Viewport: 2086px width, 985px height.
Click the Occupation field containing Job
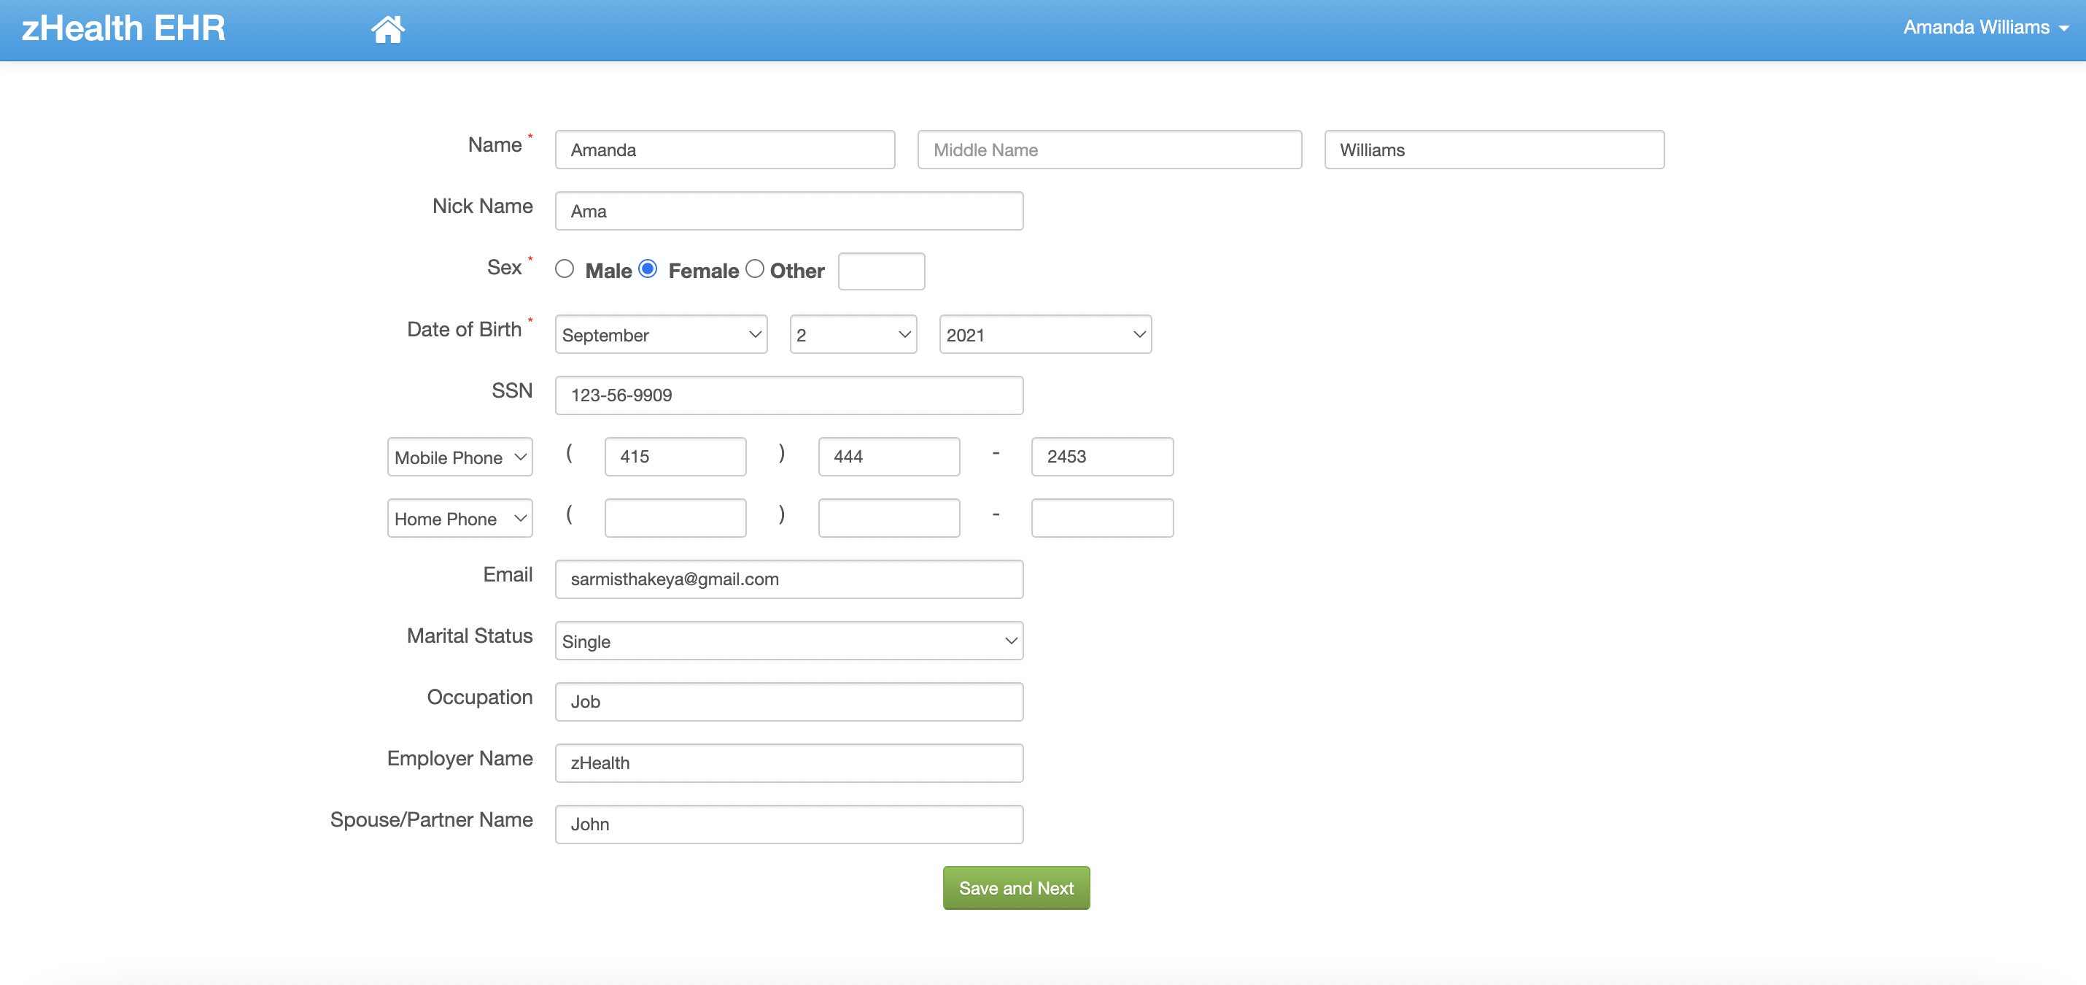click(788, 701)
